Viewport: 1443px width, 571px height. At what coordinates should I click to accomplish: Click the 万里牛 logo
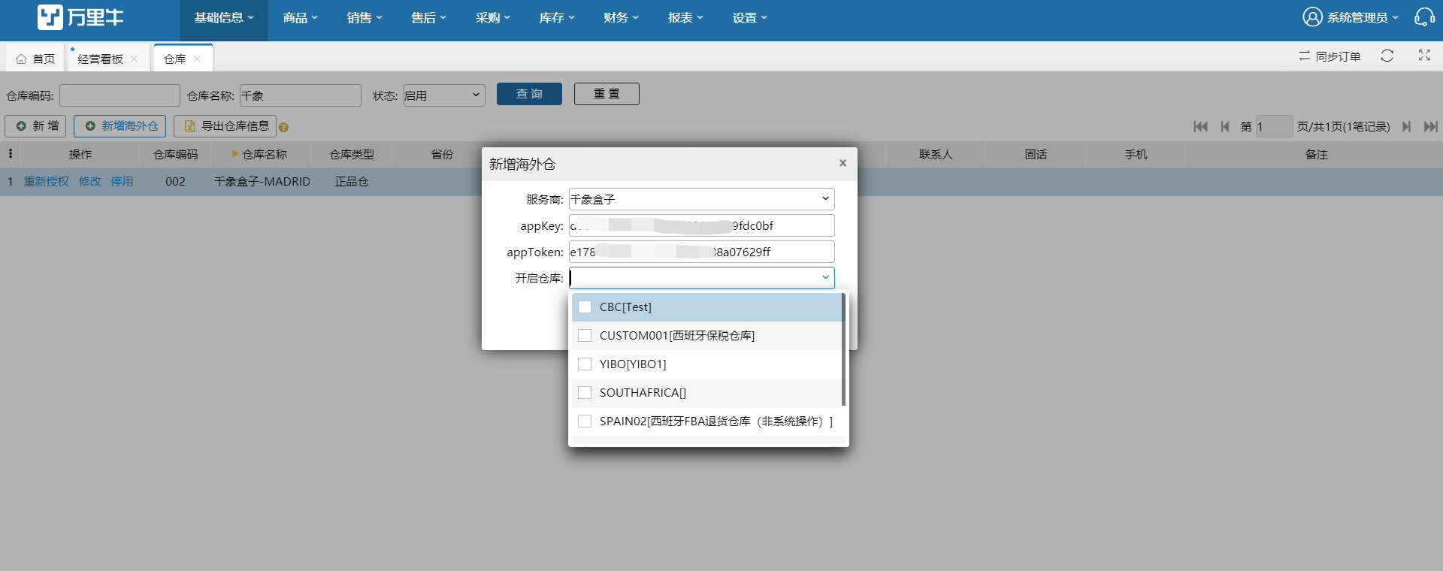coord(80,17)
